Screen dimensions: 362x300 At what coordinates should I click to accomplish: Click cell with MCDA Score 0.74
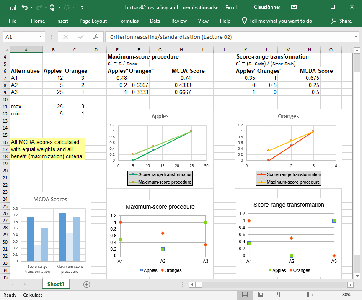(x=181, y=78)
